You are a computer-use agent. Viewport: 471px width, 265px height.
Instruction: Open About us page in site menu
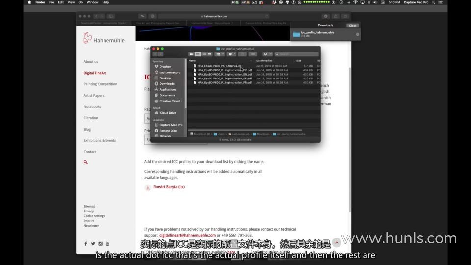coord(91,62)
